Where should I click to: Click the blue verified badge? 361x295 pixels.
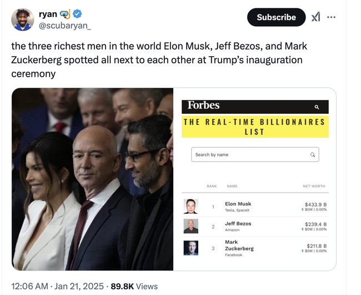coord(79,13)
